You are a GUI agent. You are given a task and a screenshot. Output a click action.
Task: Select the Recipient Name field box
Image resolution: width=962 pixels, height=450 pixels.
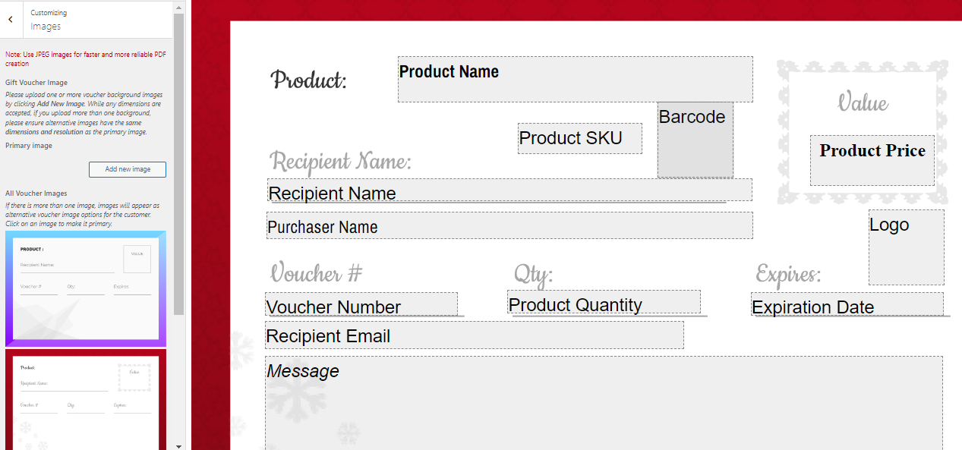[x=509, y=190]
